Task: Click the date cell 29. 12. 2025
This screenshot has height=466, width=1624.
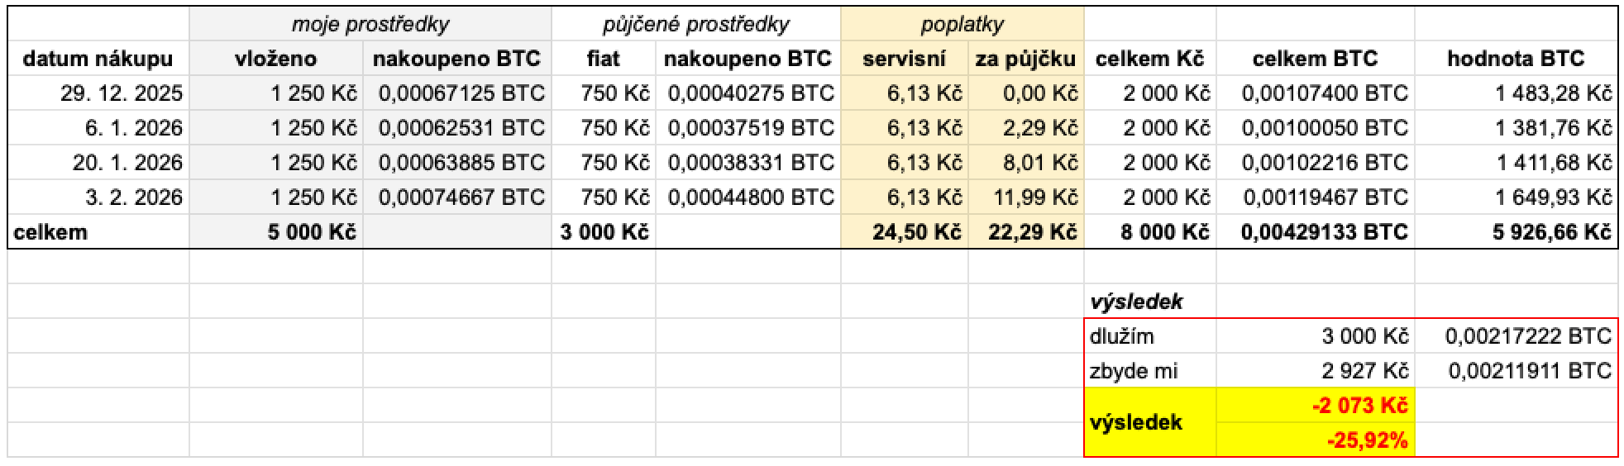Action: [x=121, y=93]
